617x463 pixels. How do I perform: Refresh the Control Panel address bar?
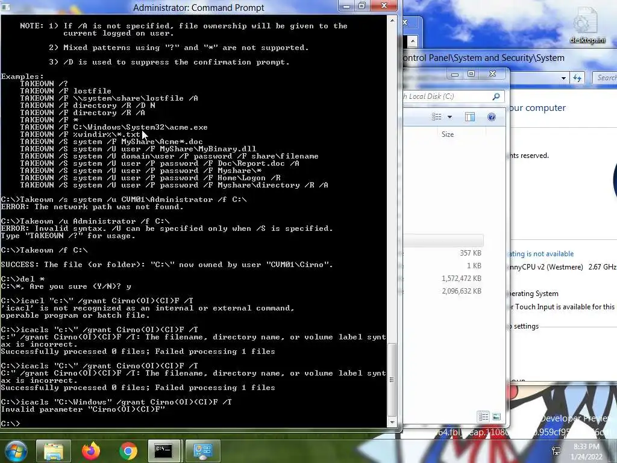[x=577, y=78]
